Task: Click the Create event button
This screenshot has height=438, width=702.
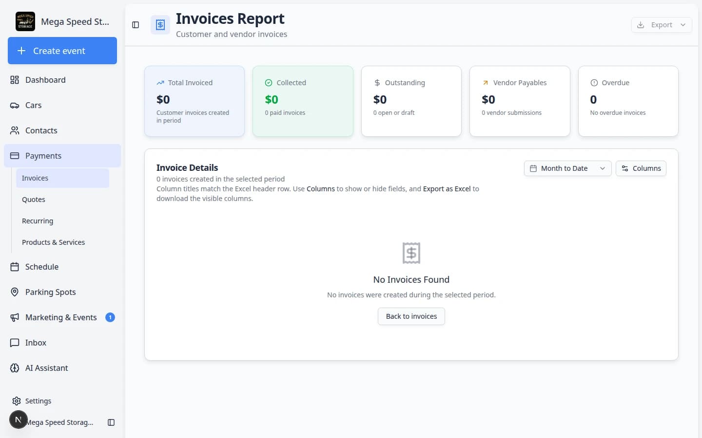Action: 62,51
